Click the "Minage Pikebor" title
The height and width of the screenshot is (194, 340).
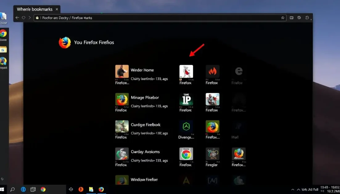coord(145,98)
